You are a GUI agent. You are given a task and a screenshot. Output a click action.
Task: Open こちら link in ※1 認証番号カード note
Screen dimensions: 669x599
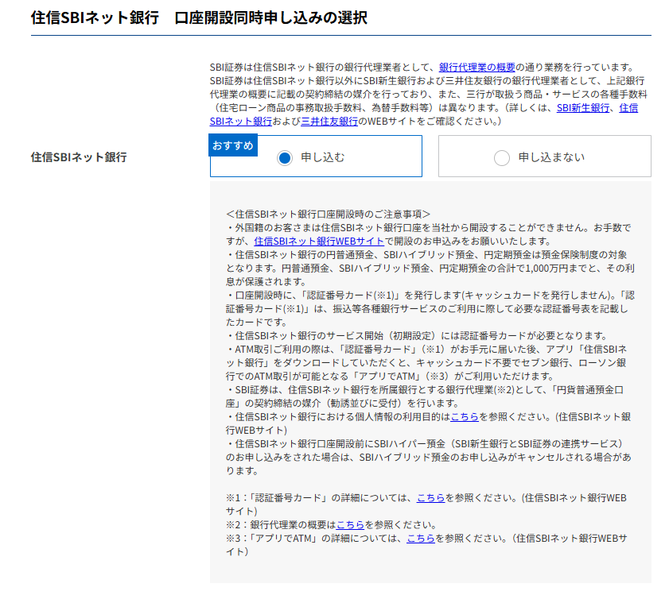(430, 497)
